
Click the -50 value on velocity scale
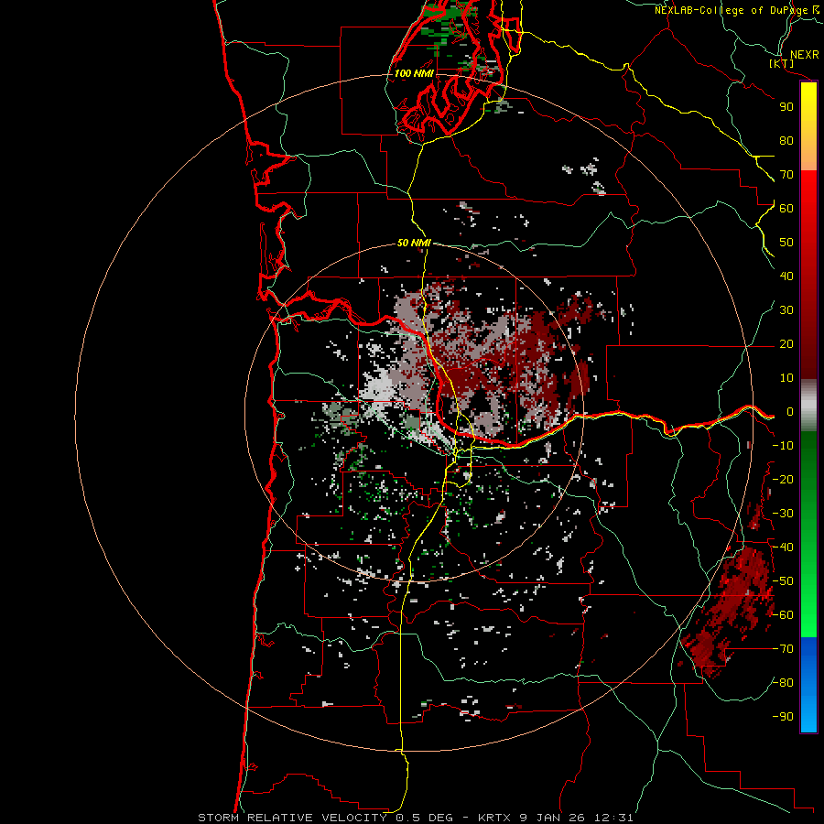coord(783,581)
